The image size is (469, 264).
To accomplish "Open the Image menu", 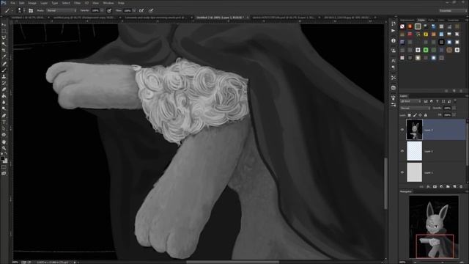I will [32, 3].
